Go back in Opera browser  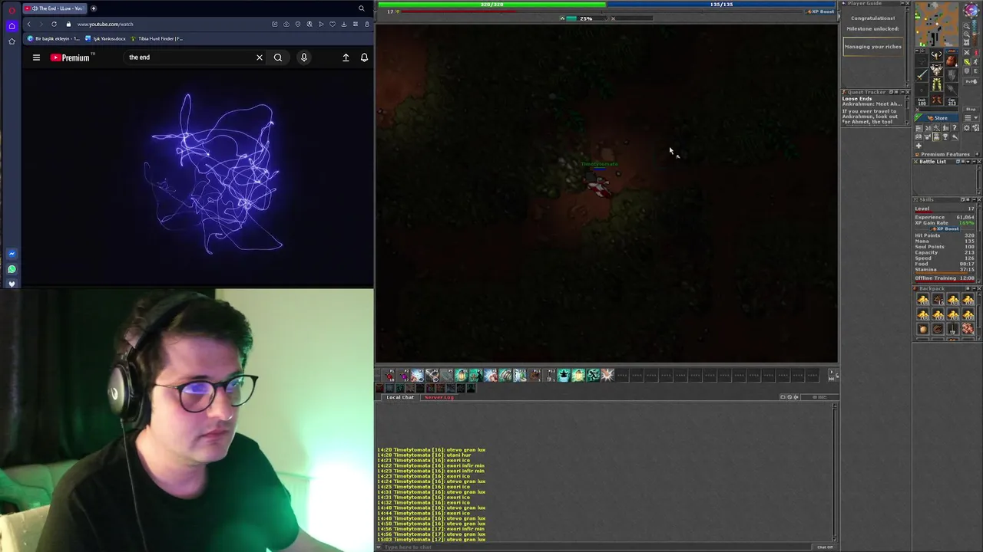(x=29, y=24)
